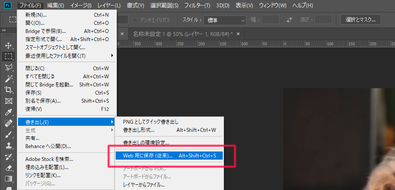Choose Behance へ公開(D)... menu item
This screenshot has height=190, width=395.
coord(67,146)
